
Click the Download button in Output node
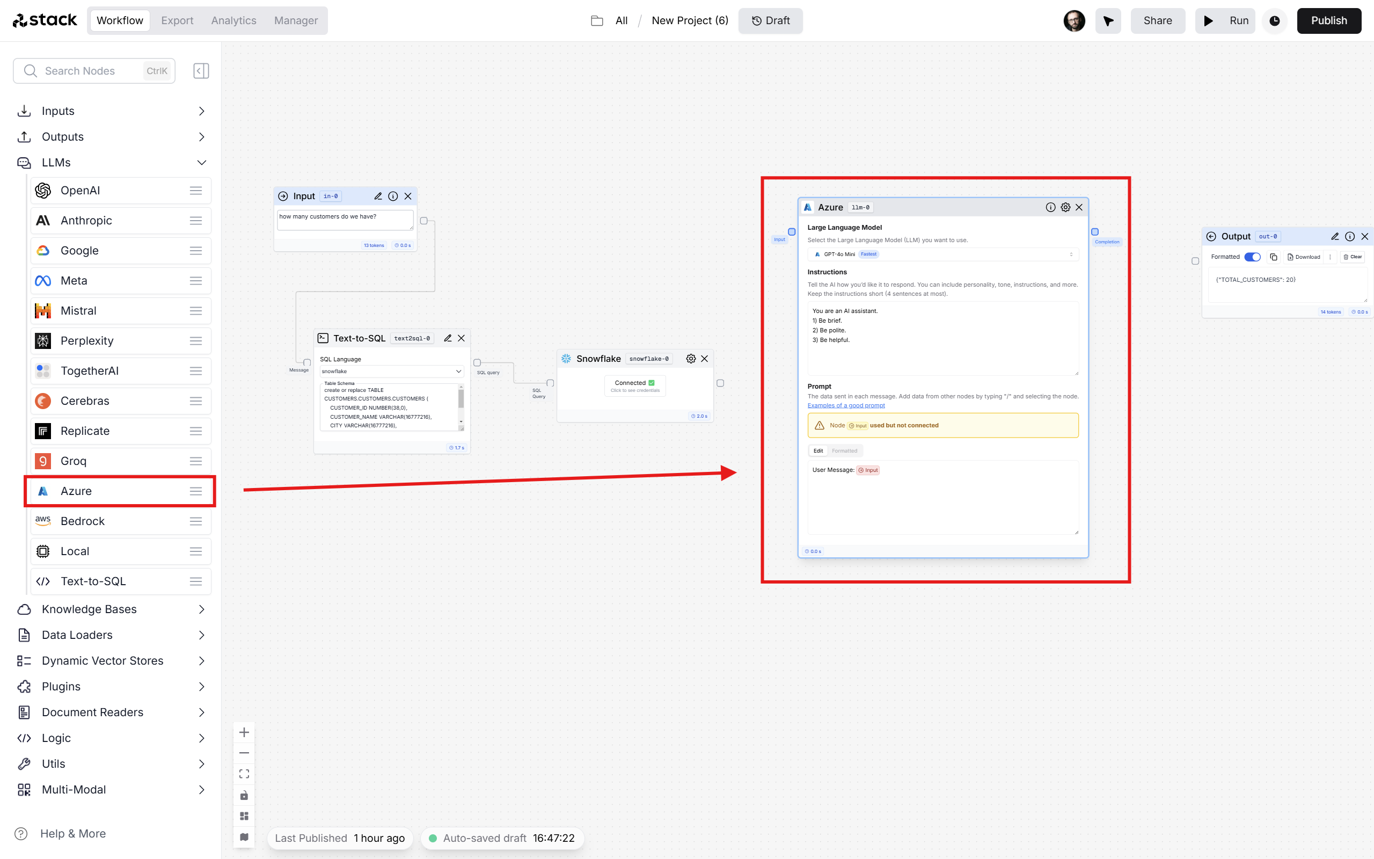point(1304,257)
